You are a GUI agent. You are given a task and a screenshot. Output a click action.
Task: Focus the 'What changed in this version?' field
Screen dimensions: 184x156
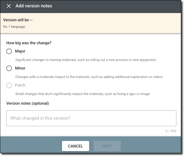pos(91,118)
